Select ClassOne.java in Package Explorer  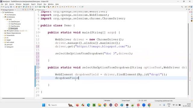[15, 22]
